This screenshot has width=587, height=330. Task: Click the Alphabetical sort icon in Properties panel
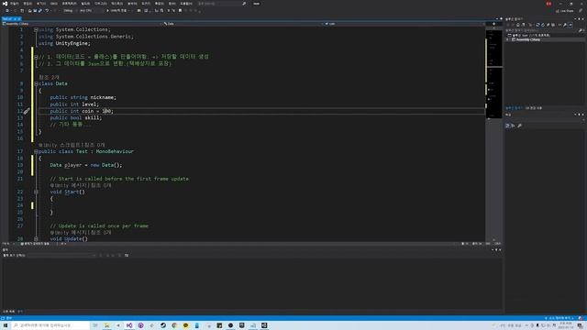click(513, 126)
